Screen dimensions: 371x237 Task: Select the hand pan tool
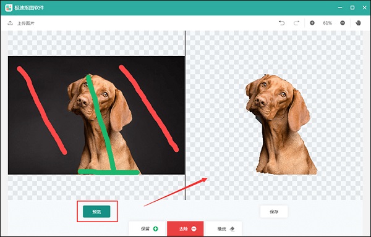(358, 23)
